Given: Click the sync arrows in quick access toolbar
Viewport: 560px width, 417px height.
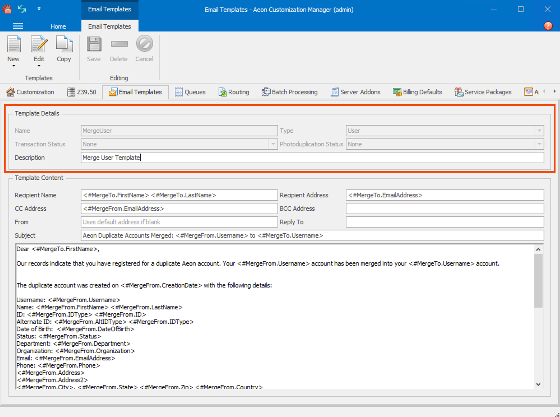Looking at the screenshot, I should [x=22, y=9].
